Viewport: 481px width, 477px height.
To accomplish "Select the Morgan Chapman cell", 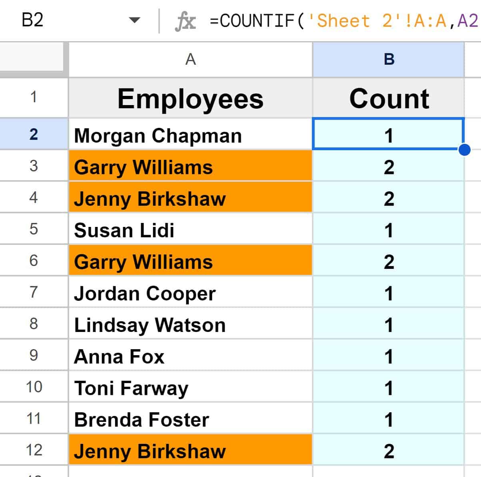I will pyautogui.click(x=190, y=135).
